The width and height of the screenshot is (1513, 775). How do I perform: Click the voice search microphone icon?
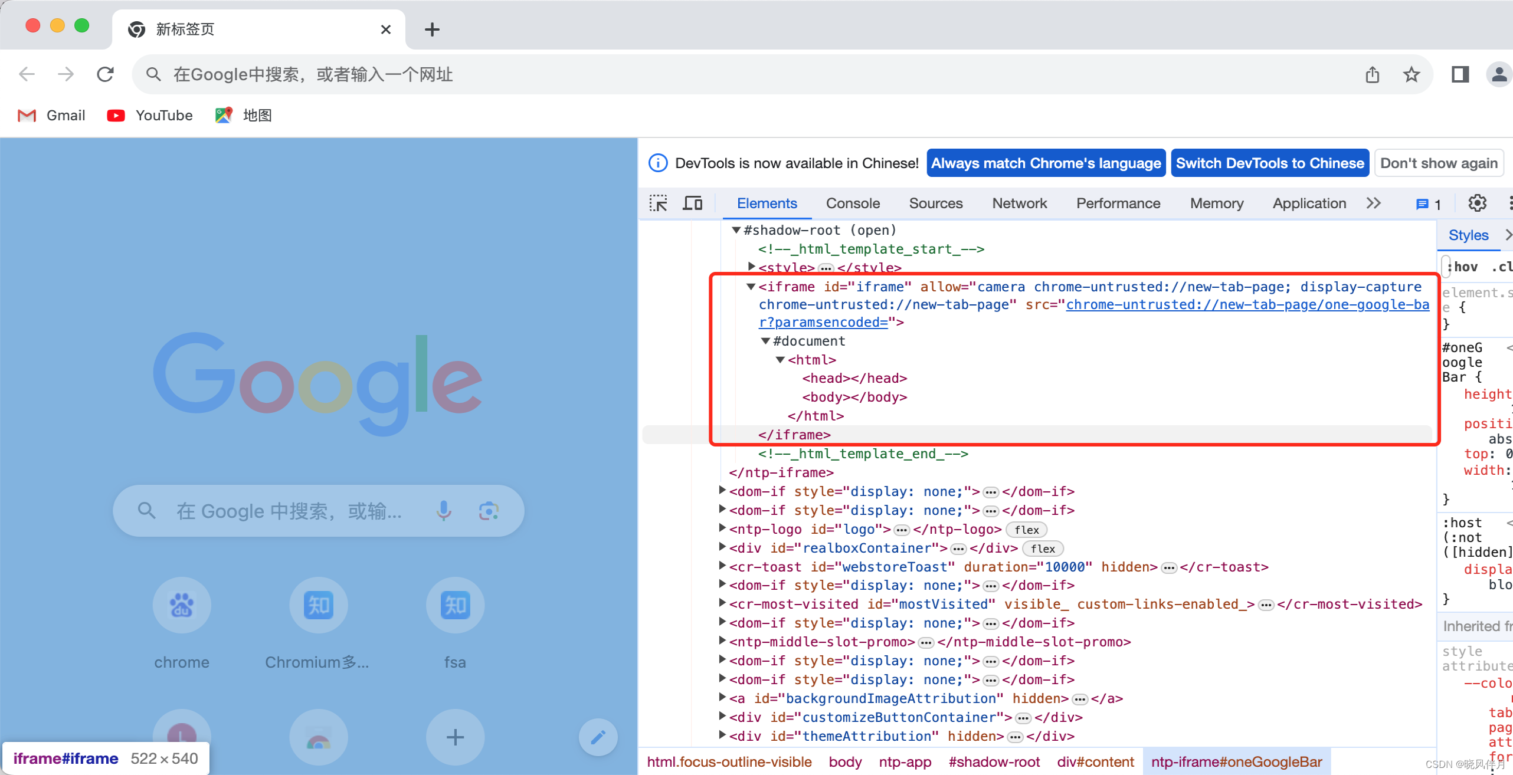tap(444, 511)
